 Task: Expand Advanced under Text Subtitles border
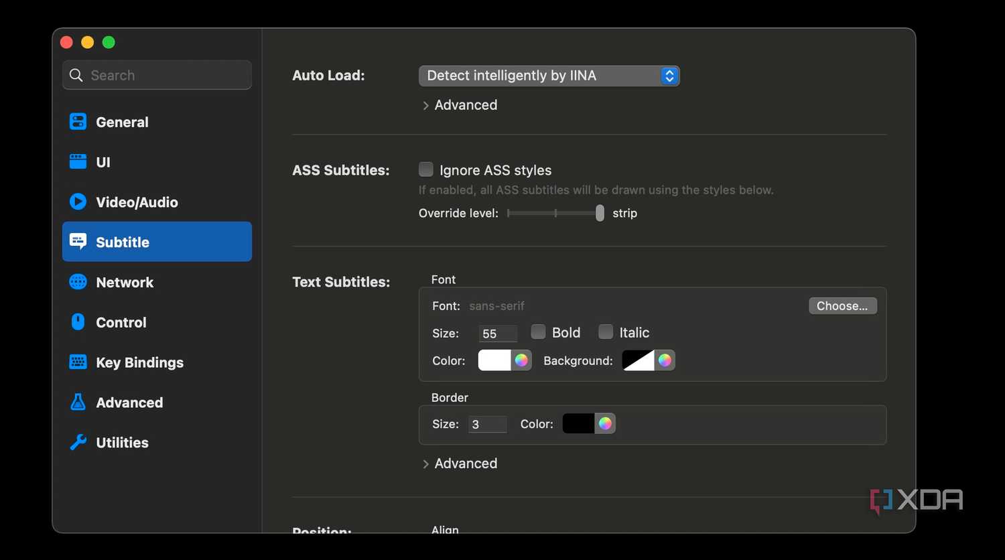pyautogui.click(x=460, y=464)
